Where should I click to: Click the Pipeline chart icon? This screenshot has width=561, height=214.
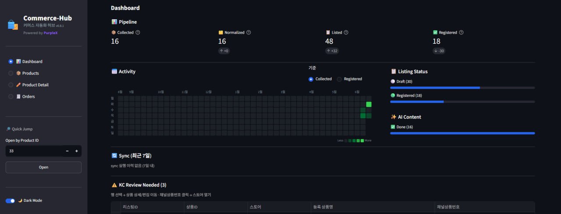114,22
